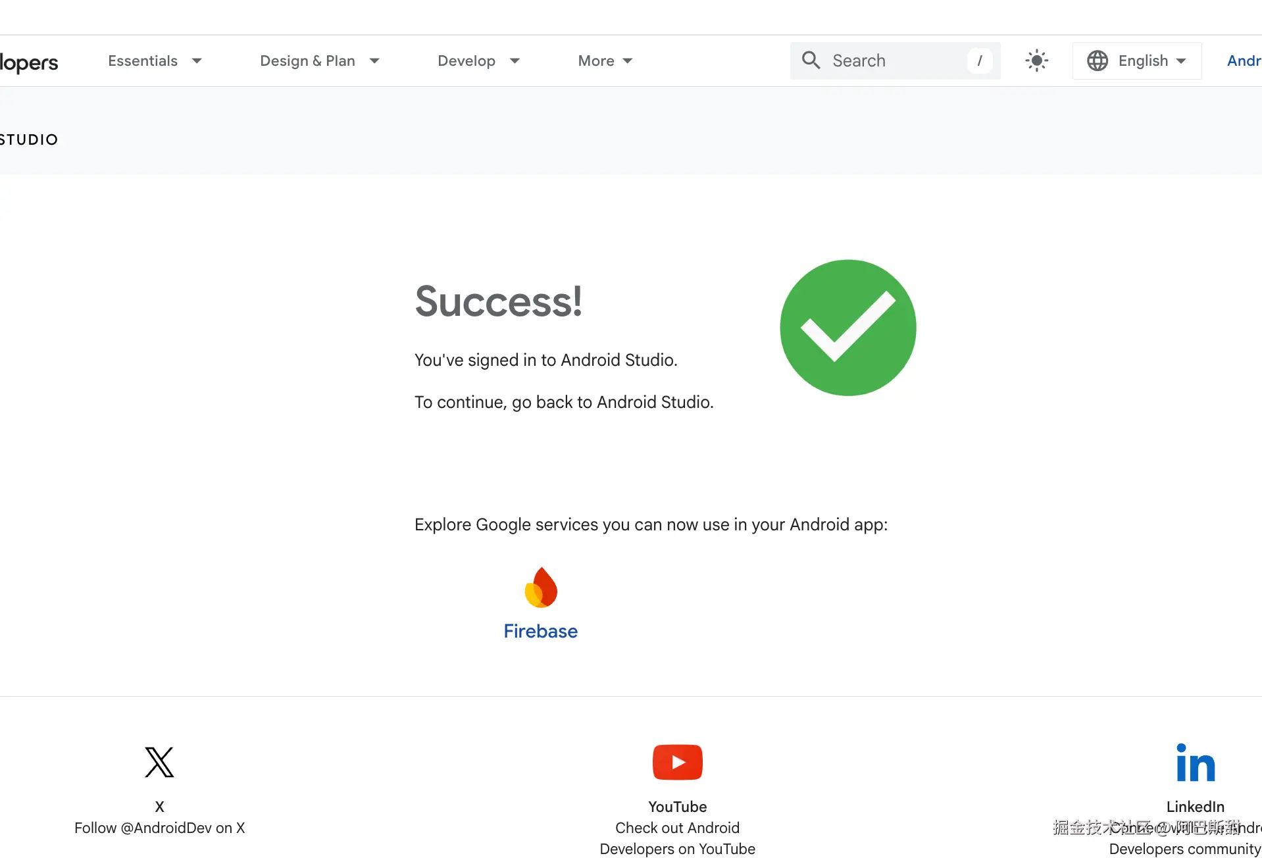Screen dimensions: 1262x858
Task: Click the YouTube play logo icon
Action: (677, 762)
